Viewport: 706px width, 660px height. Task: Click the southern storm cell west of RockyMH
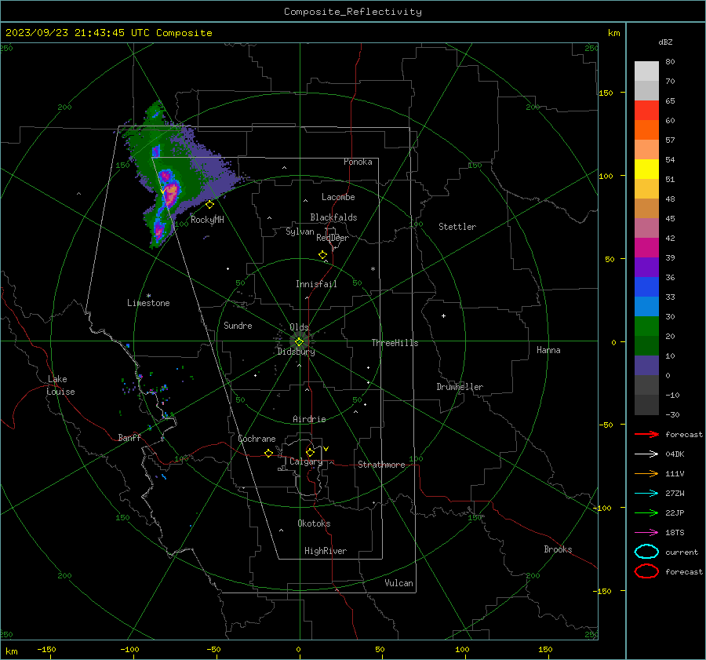(x=158, y=231)
